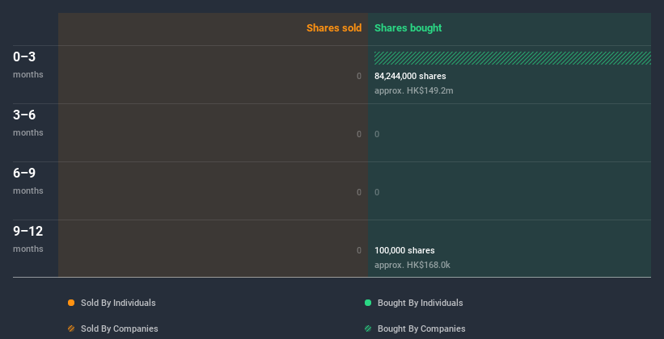The image size is (664, 339).
Task: Toggle the Bought By Individuals legend label
Action: (x=420, y=303)
